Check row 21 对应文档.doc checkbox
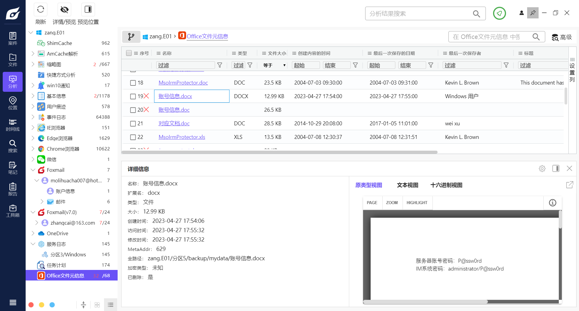The image size is (579, 311). point(133,123)
